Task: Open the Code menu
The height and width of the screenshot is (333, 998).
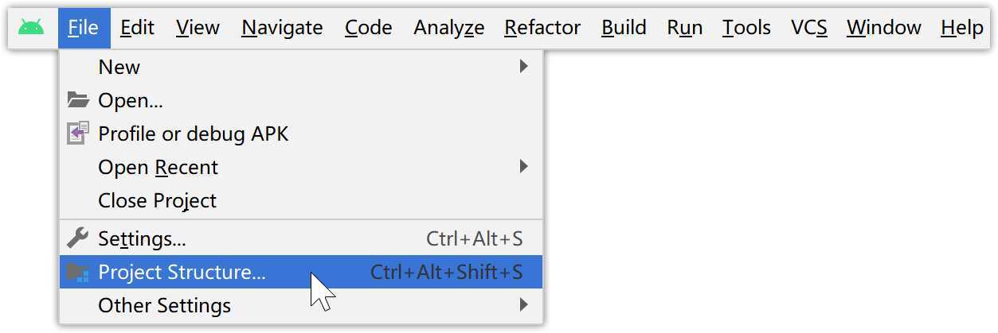Action: click(x=369, y=28)
